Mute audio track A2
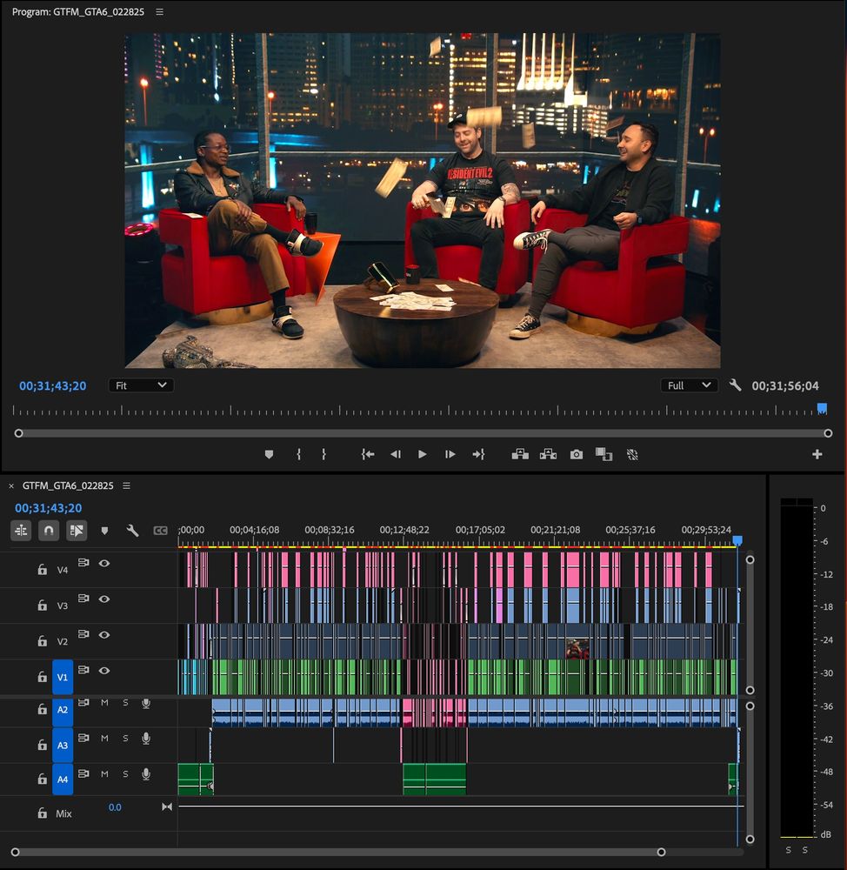This screenshot has width=847, height=870. [104, 703]
